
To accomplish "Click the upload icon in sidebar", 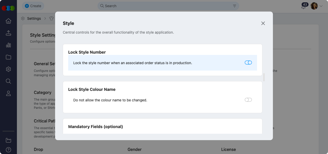I will [8, 33].
